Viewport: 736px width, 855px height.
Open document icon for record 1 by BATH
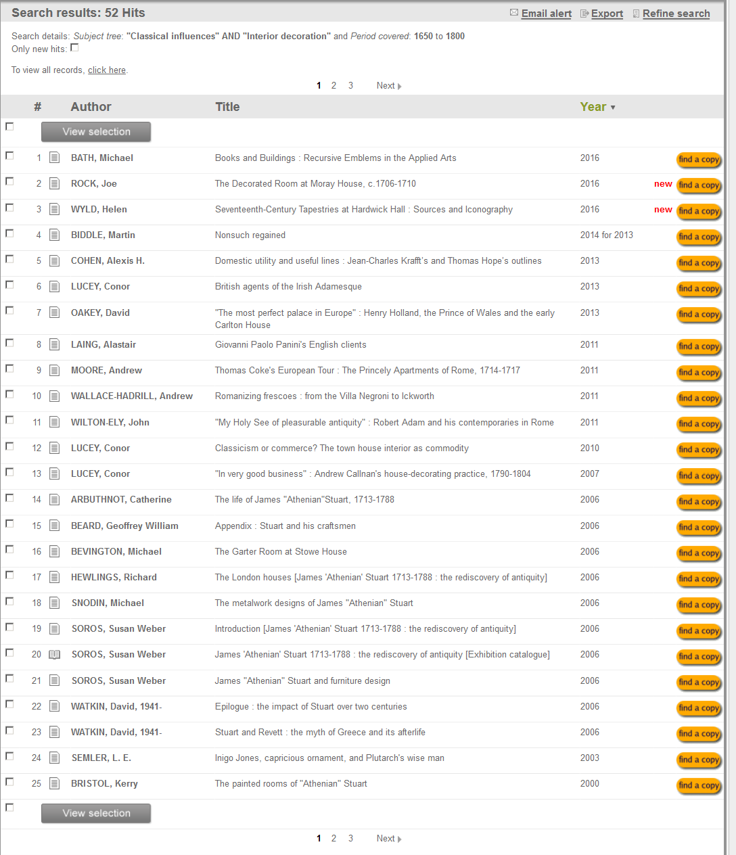pyautogui.click(x=55, y=158)
